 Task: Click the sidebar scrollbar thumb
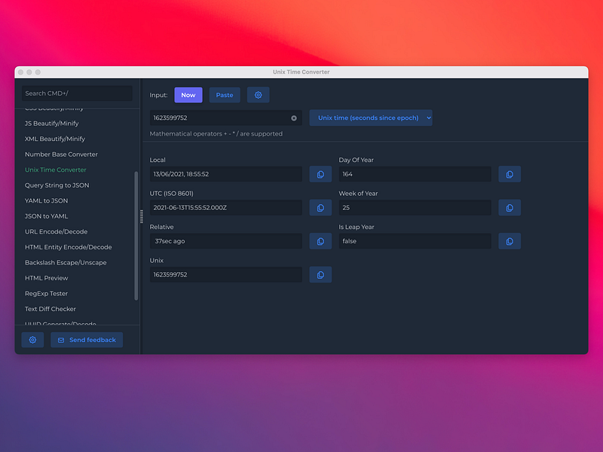136,236
